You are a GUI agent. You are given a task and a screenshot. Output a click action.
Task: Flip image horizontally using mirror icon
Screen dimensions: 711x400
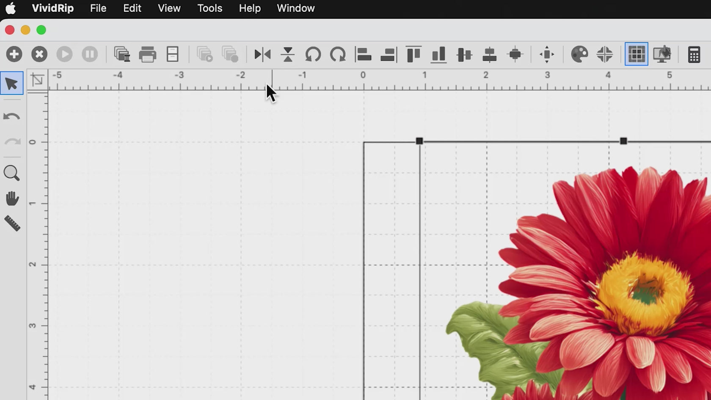(262, 54)
